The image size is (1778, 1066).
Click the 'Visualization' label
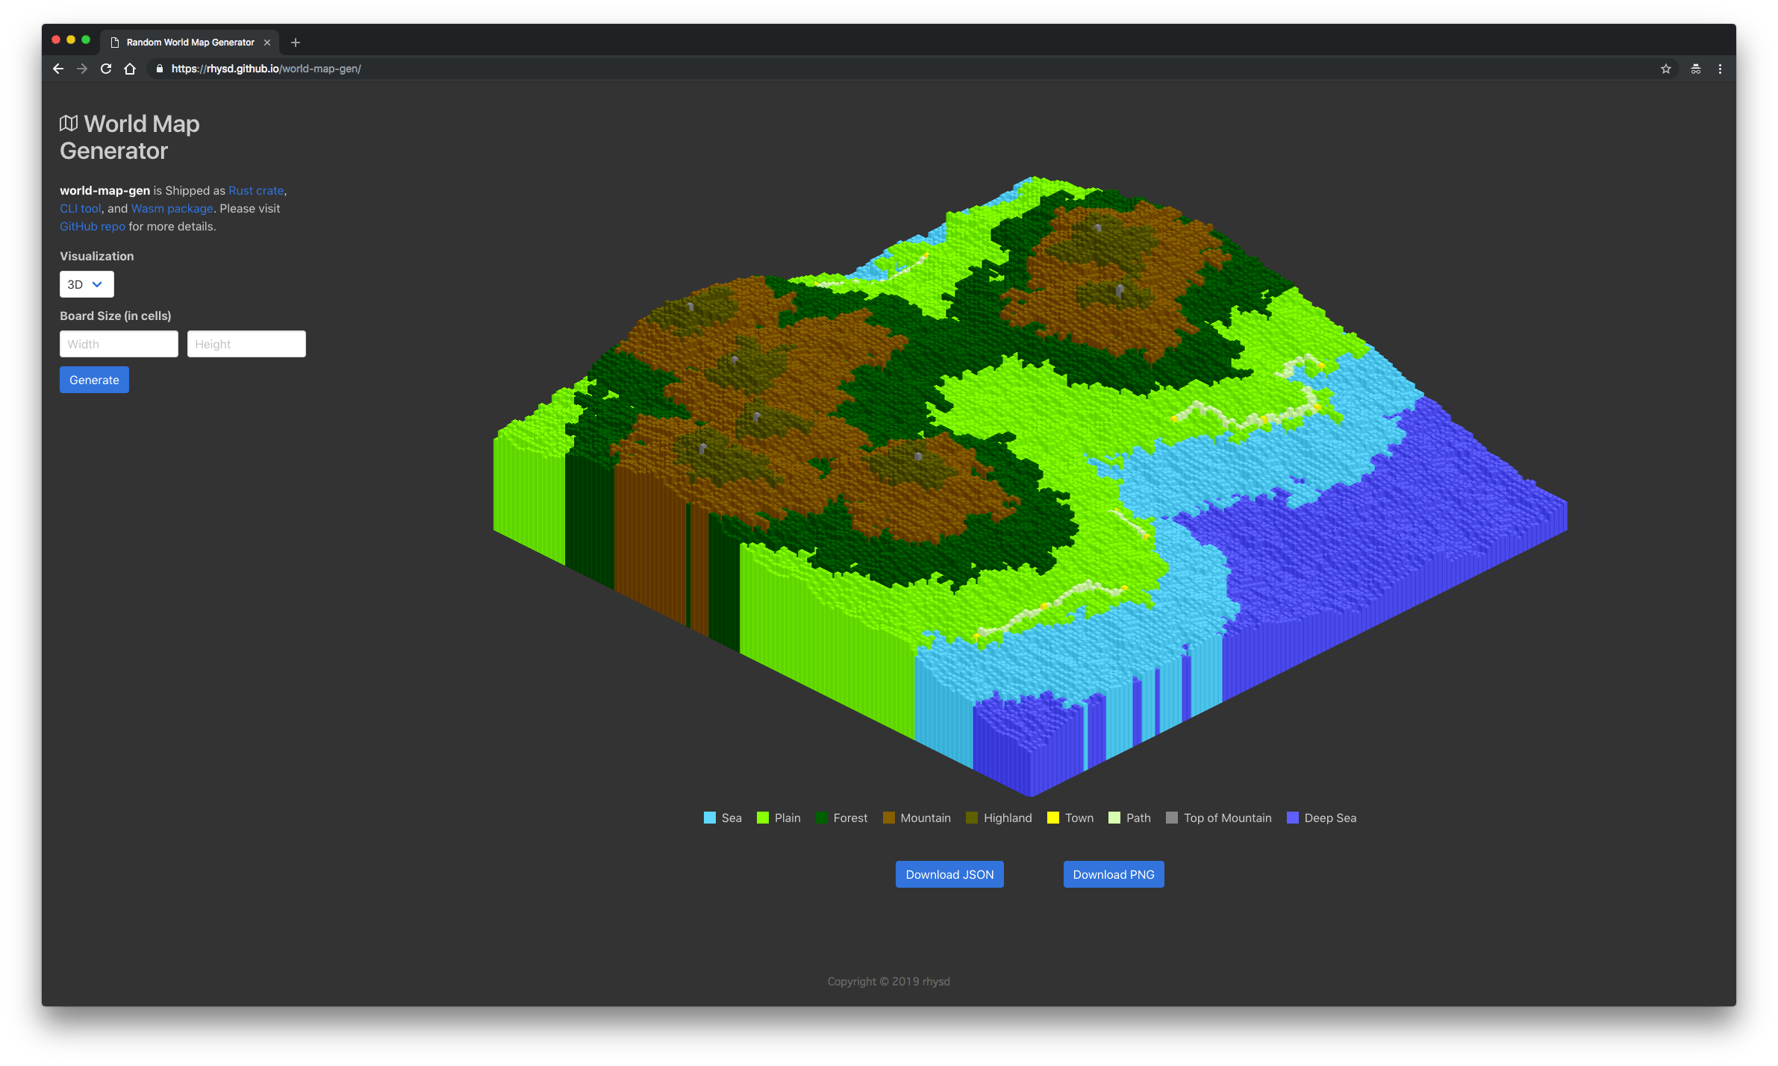click(x=97, y=257)
